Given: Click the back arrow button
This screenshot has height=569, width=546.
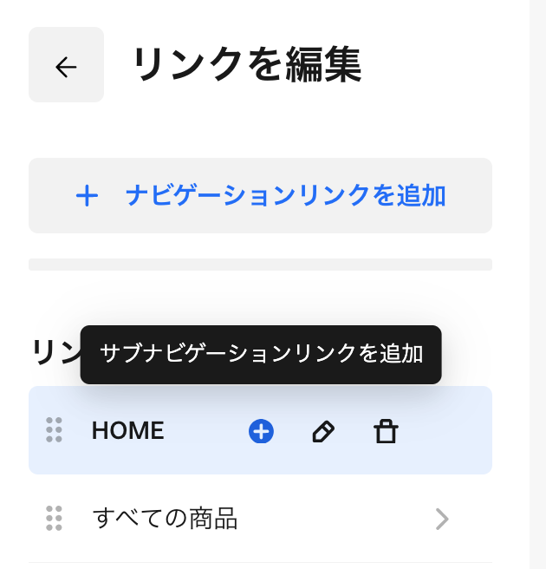Looking at the screenshot, I should click(x=66, y=65).
